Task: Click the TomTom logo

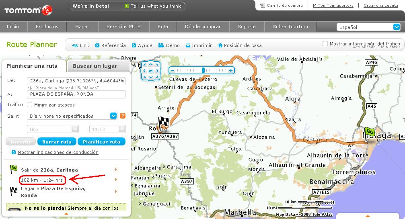Action: click(x=28, y=10)
